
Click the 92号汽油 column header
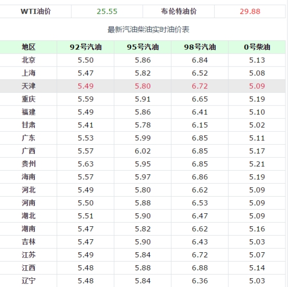[86, 47]
